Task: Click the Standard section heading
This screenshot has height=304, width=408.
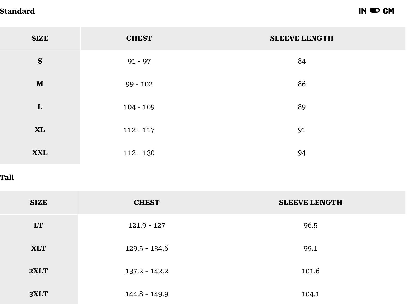Action: click(x=17, y=11)
